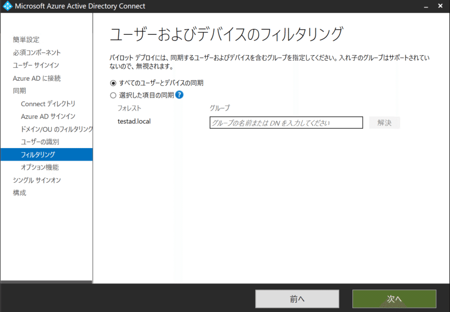The height and width of the screenshot is (312, 450).
Task: Select 同期 in the sidebar
Action: (x=19, y=91)
